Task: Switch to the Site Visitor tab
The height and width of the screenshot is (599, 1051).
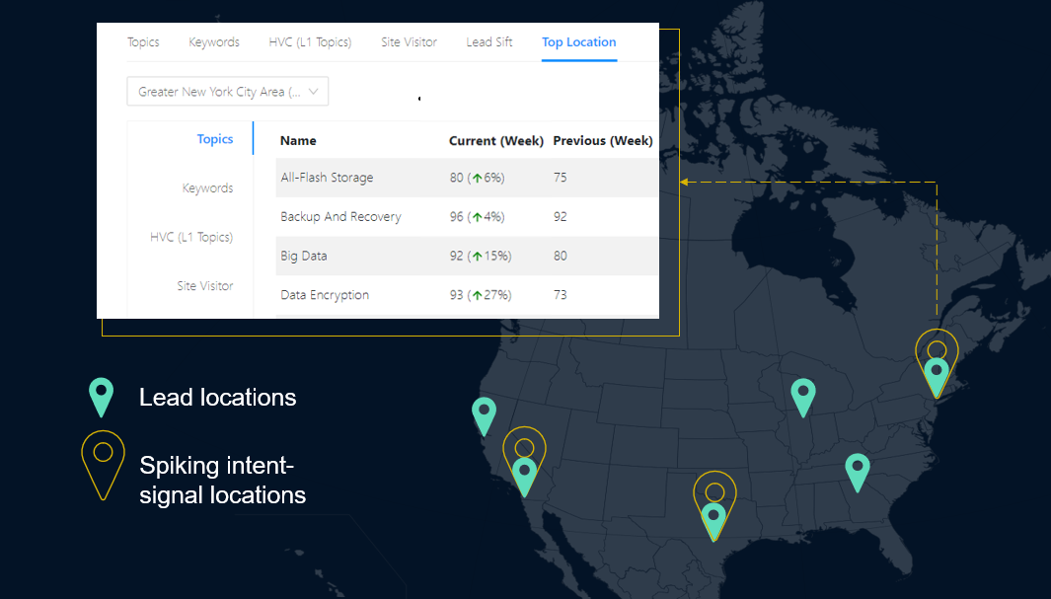Action: click(x=409, y=42)
